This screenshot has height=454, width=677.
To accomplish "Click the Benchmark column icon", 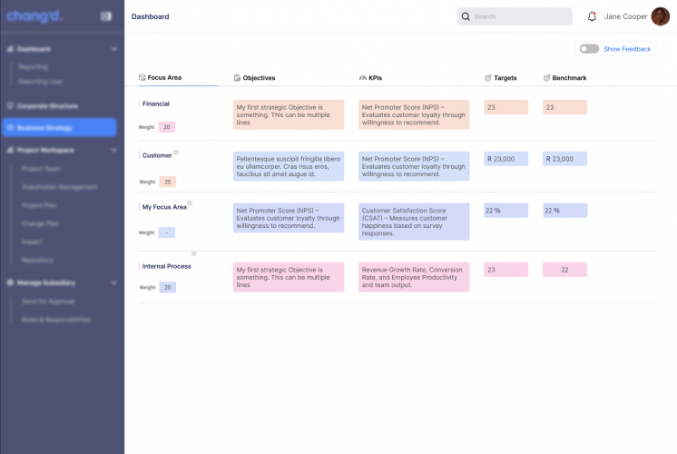I will click(x=546, y=78).
